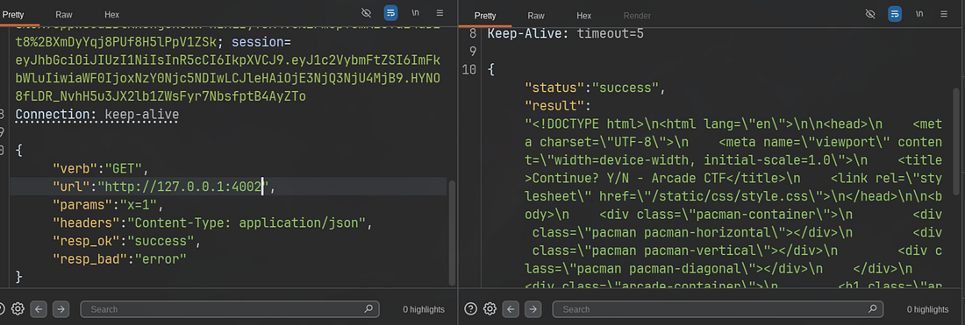Open help icon below response pane
The image size is (965, 325).
tap(470, 308)
